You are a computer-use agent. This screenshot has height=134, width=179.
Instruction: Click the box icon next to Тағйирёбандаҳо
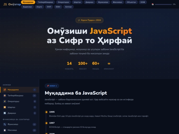(5, 96)
